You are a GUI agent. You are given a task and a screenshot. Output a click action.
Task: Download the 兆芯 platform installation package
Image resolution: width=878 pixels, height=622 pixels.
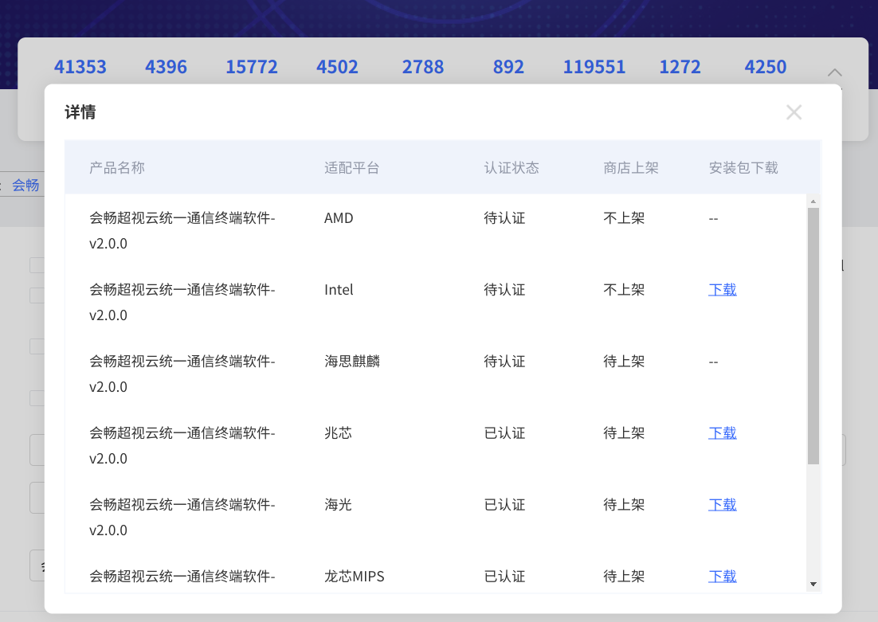pos(722,432)
